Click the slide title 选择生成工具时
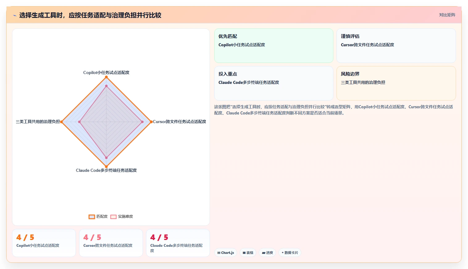The image size is (468, 269). pos(90,15)
